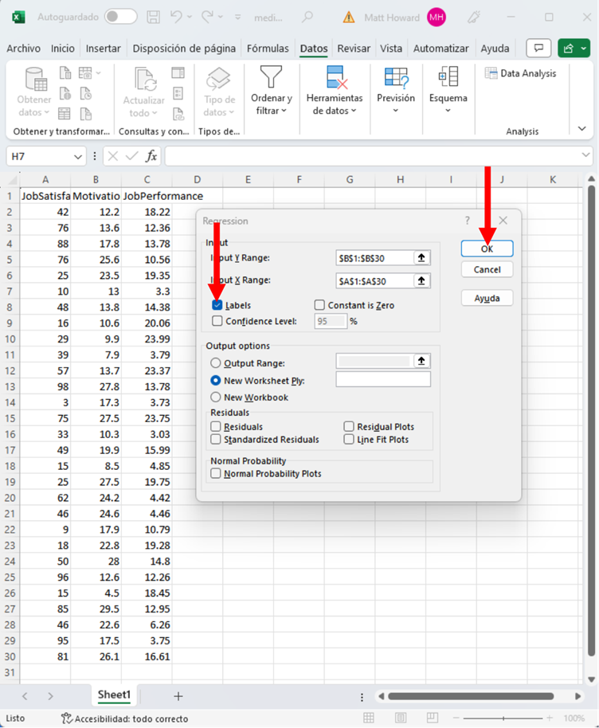Toggle the Autoguardado switch
The width and height of the screenshot is (599, 728).
tap(120, 17)
